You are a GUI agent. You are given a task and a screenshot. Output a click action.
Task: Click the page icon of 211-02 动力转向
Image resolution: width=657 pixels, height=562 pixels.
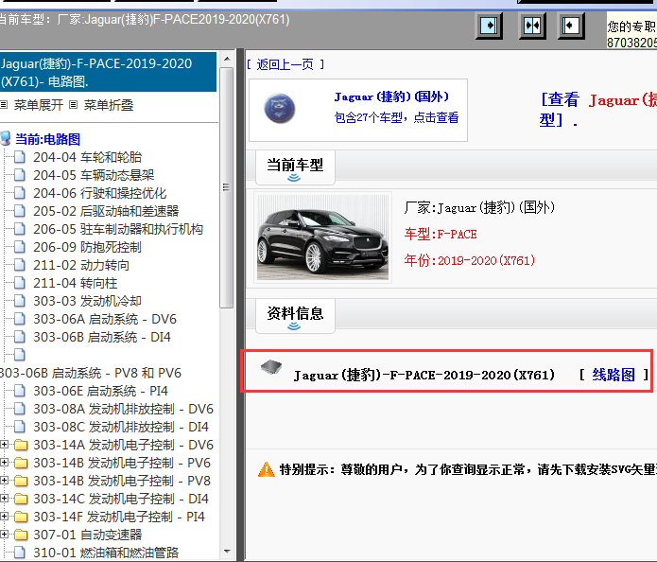click(x=19, y=265)
